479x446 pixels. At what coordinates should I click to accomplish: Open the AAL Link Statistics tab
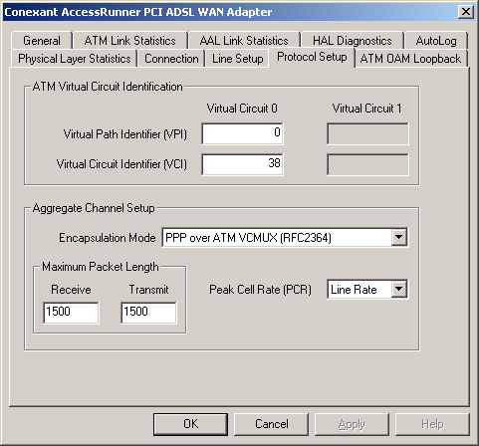(244, 41)
